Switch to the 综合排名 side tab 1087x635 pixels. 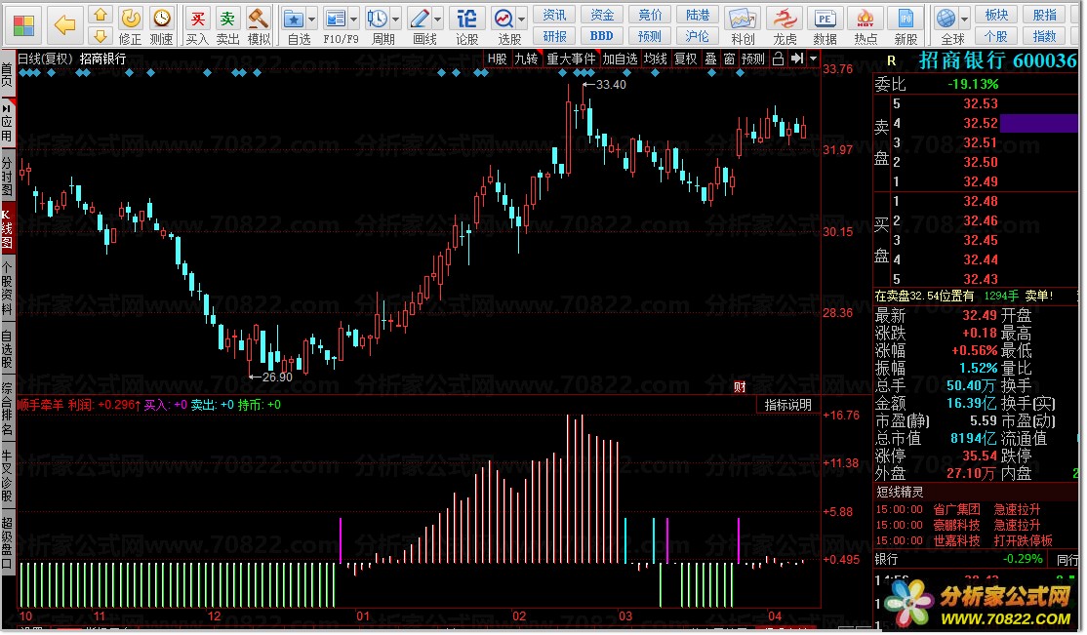[7, 409]
